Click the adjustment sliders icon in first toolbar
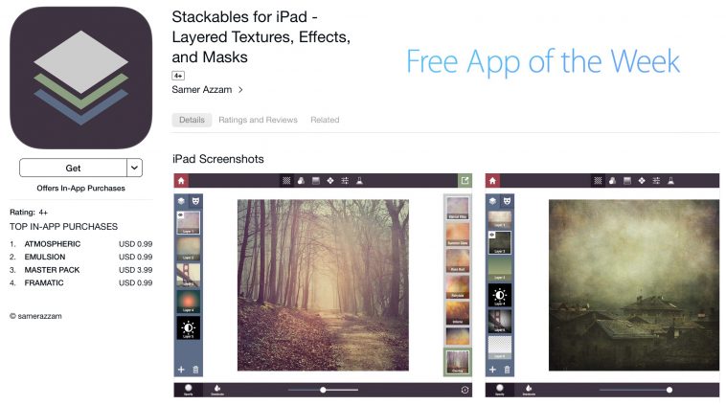The width and height of the screenshot is (726, 405). coord(345,181)
